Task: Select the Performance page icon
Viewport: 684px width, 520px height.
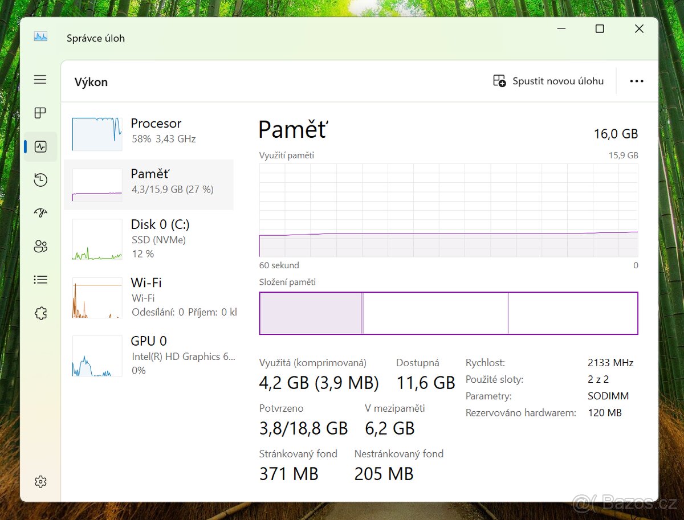Action: [40, 147]
